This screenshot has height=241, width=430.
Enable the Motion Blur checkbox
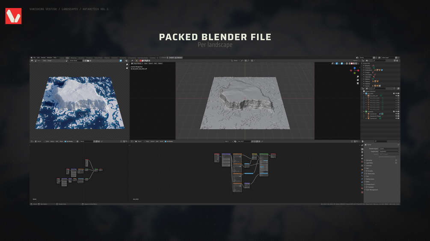tap(367, 174)
